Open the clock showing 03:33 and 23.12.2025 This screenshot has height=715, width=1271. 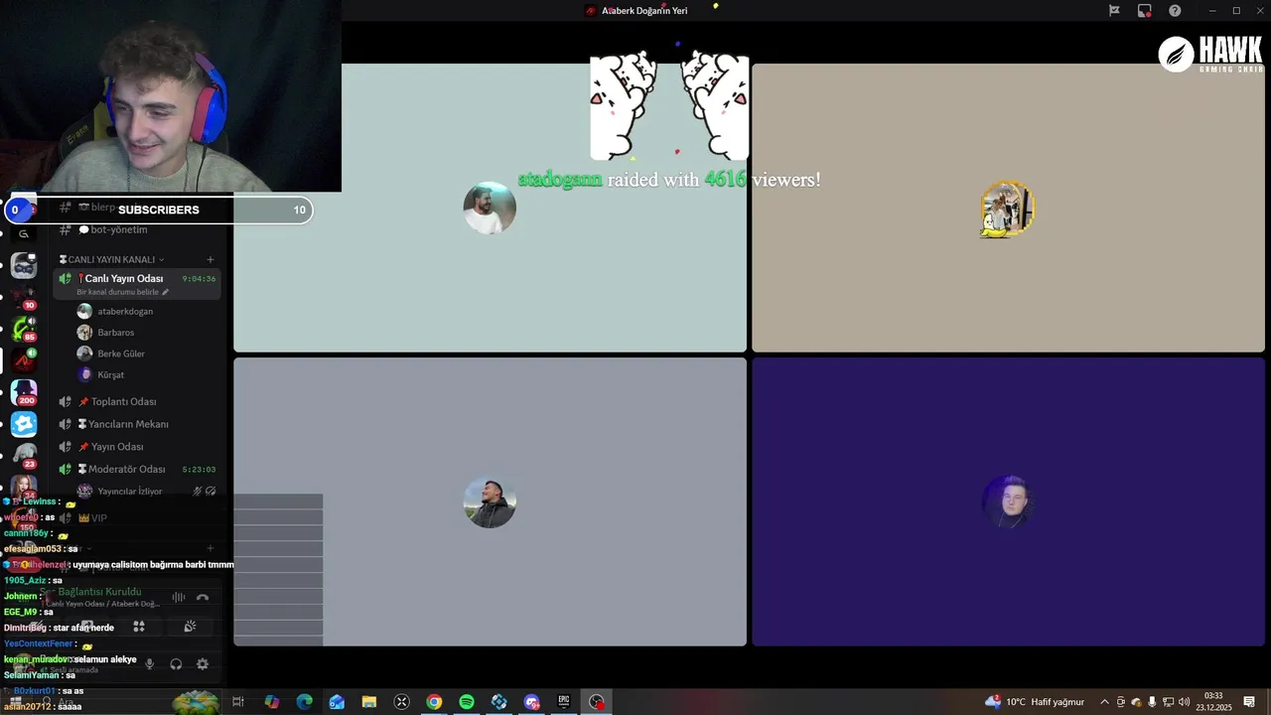(1213, 701)
